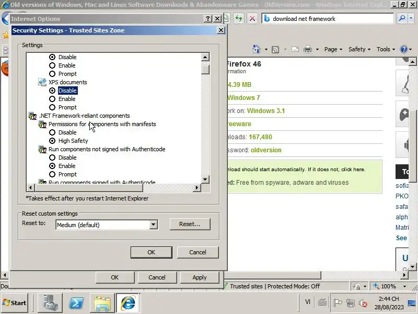
Task: Click the settings list horizontal scrollbar thumb
Action: click(x=89, y=188)
